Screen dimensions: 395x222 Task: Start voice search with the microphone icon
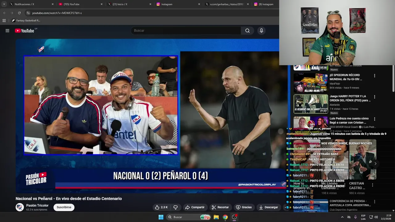pyautogui.click(x=261, y=31)
